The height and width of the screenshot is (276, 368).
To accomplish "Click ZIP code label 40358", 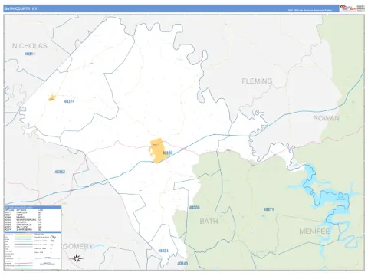I will coord(195,208).
